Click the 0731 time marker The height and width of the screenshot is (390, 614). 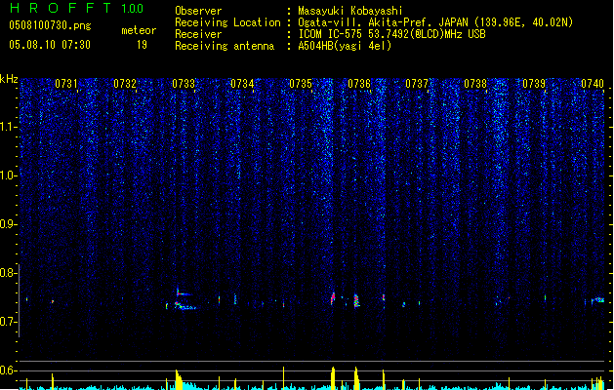[65, 84]
